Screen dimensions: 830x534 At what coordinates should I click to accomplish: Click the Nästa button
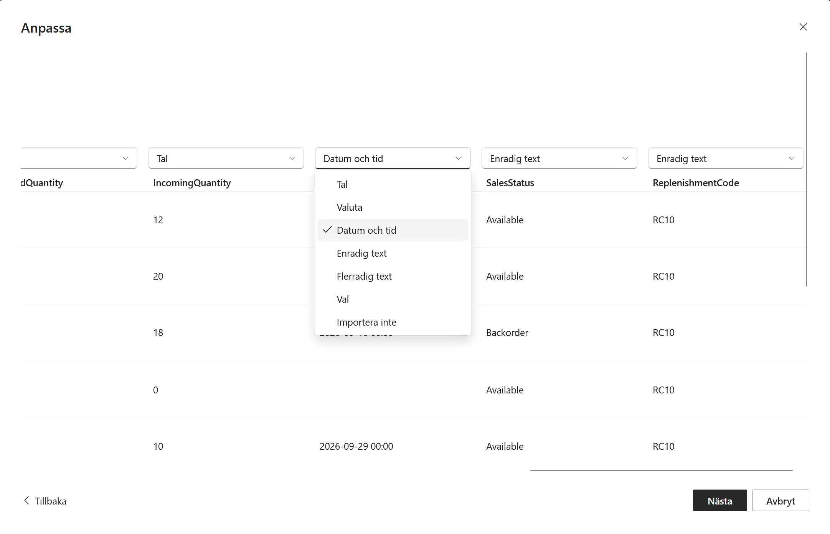tap(719, 500)
